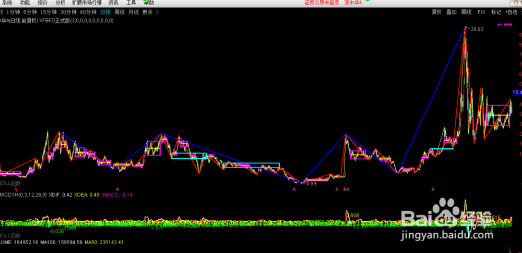Select the 日线 daily period tab
Screen dimensions: 522x253
tap(105, 12)
